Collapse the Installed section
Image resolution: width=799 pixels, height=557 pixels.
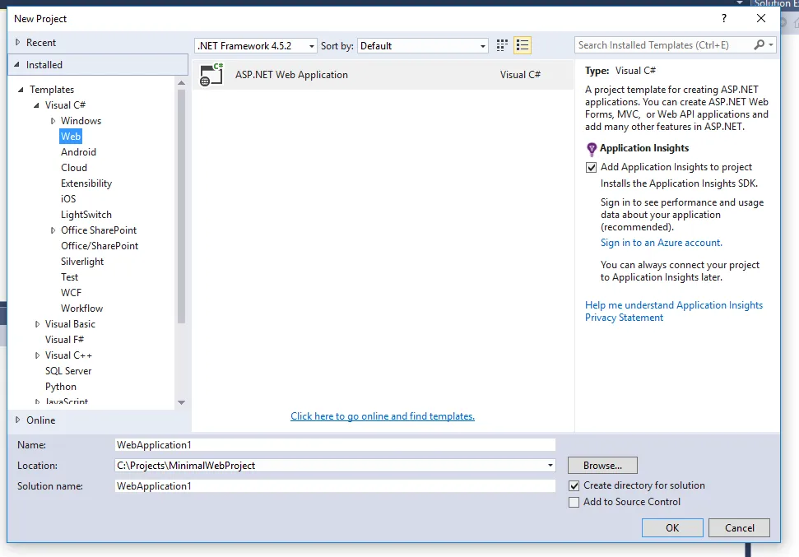click(x=16, y=65)
